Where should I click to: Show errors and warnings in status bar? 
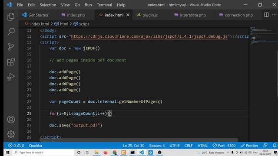[x=16, y=146]
